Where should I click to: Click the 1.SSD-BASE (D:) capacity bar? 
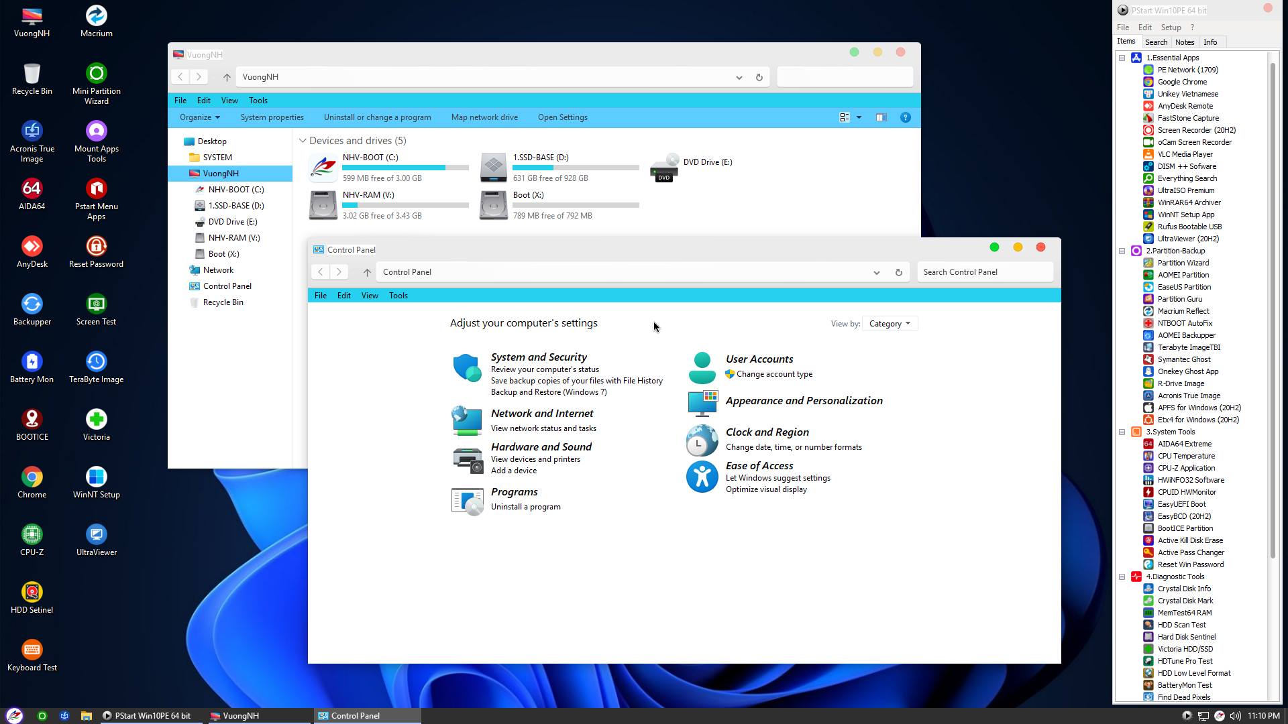tap(576, 168)
